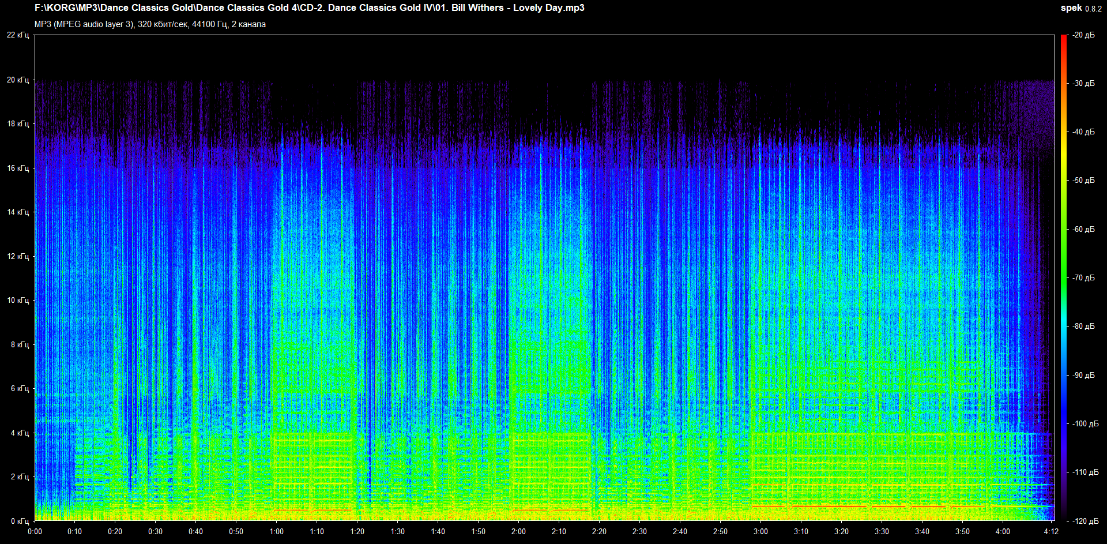The image size is (1107, 544).
Task: Click the 20 кГц frequency label
Action: click(x=18, y=80)
